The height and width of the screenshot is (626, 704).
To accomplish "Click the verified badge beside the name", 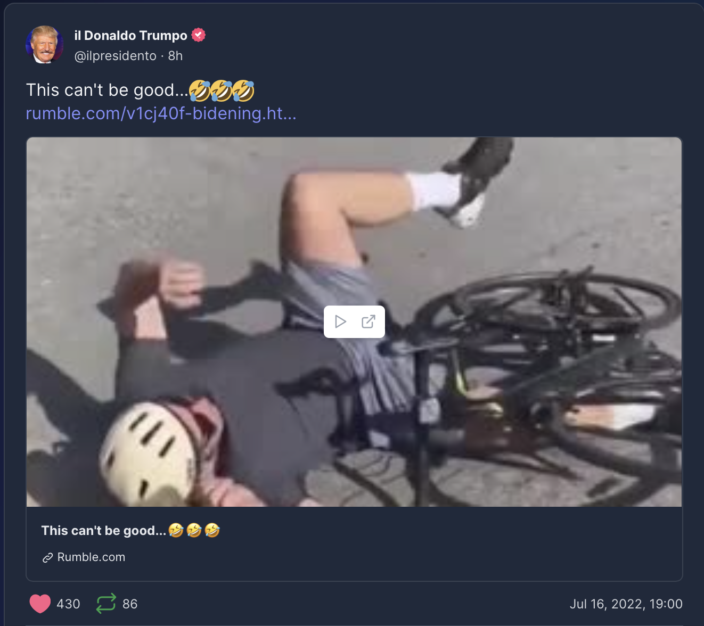I will point(199,35).
